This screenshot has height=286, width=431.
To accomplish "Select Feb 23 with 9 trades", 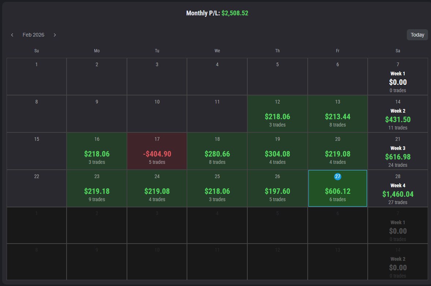I will [97, 188].
